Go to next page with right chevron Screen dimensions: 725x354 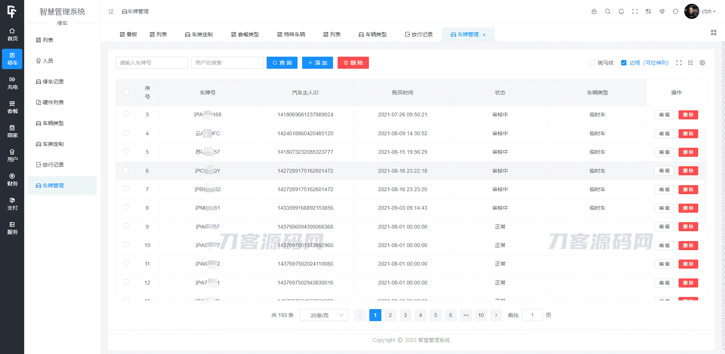(496, 315)
